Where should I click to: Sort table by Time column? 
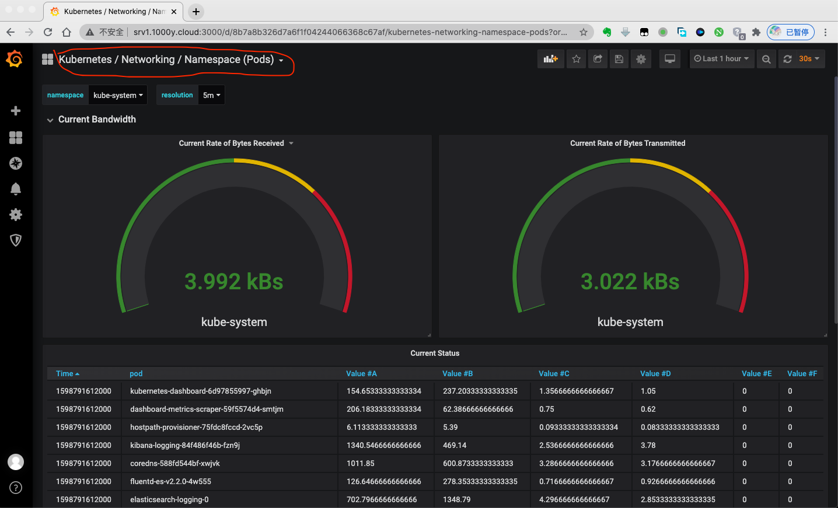(x=67, y=374)
